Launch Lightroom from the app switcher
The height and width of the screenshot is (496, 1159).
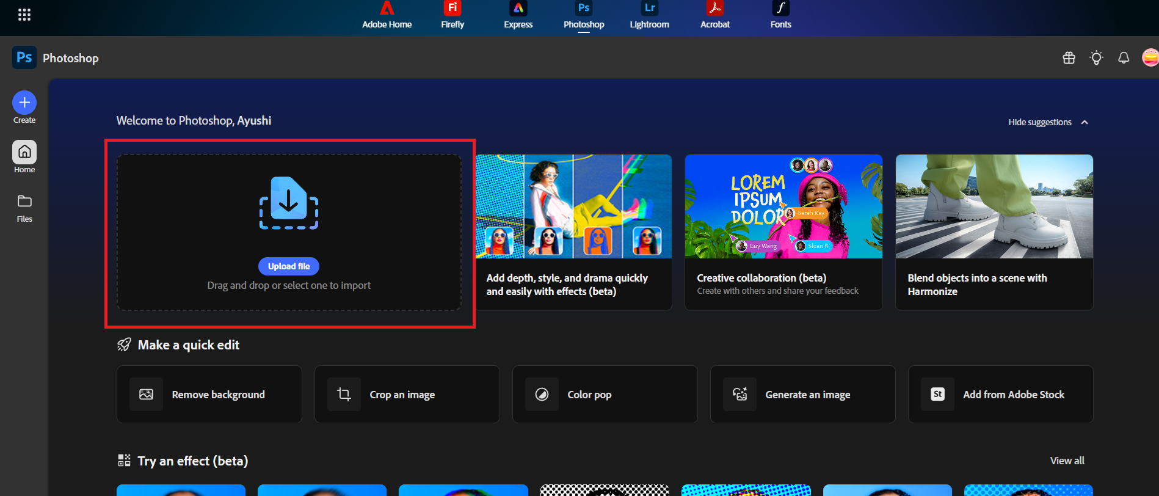pyautogui.click(x=650, y=15)
